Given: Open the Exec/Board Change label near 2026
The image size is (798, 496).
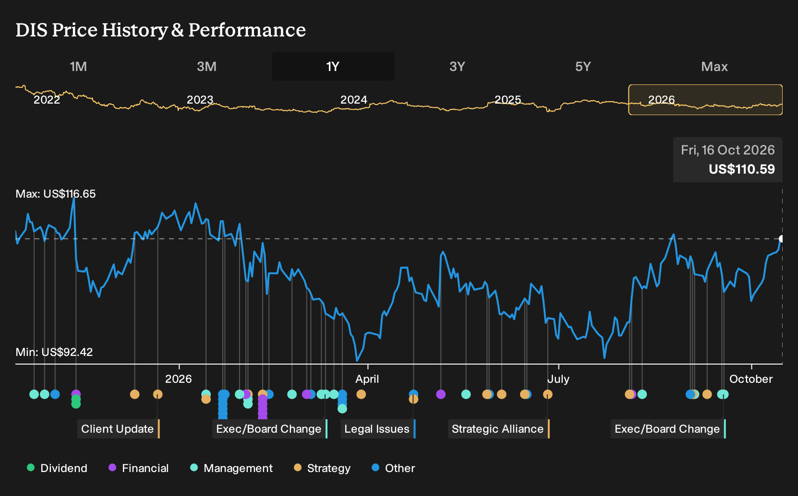Looking at the screenshot, I should tap(269, 429).
